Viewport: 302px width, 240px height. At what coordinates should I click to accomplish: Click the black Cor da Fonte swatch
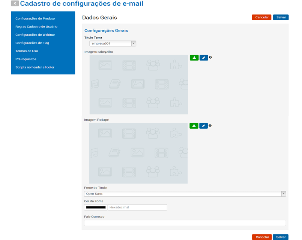tap(96, 207)
